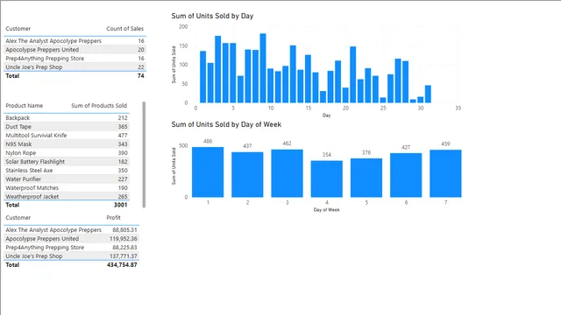
Task: Select the Stainless Steel Axe row
Action: point(67,171)
